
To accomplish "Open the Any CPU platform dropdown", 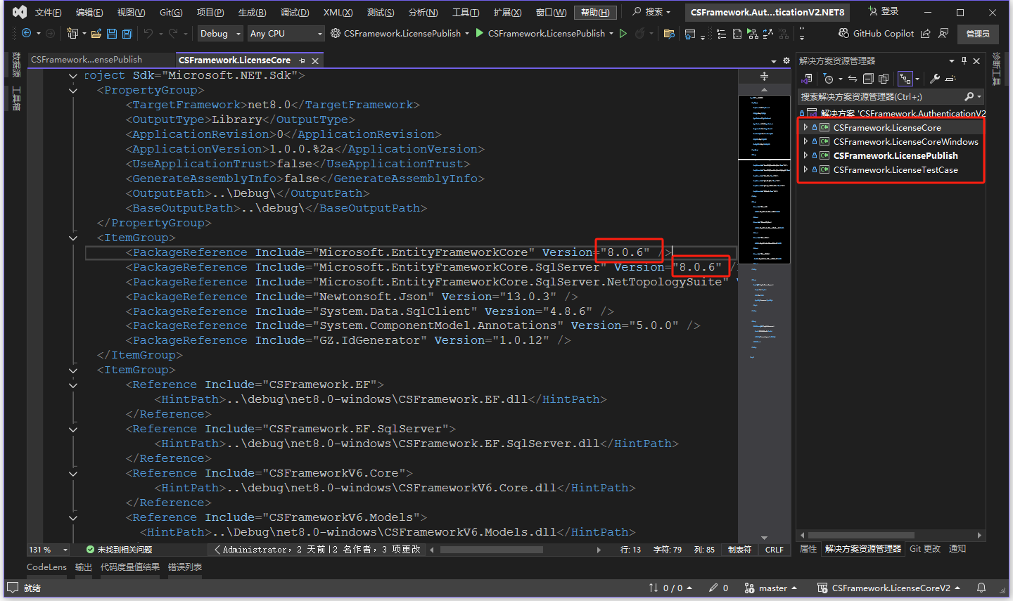I will (286, 34).
